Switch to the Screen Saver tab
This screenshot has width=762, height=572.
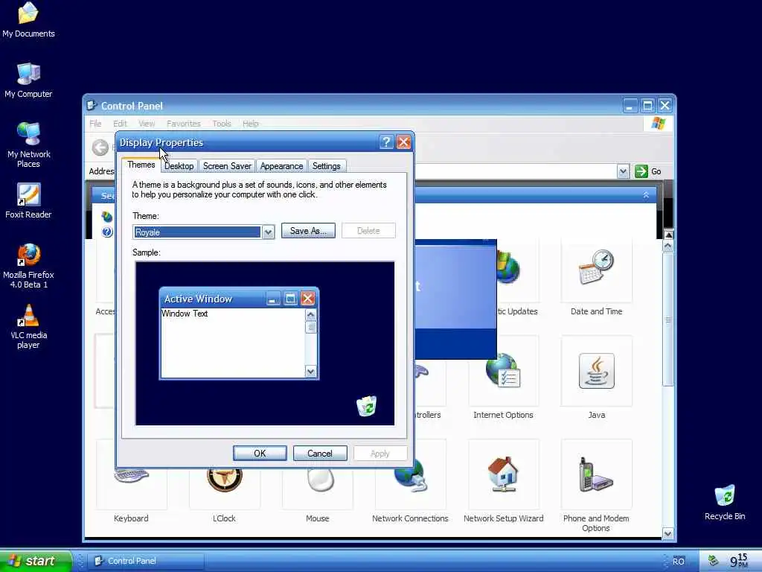[x=227, y=166]
